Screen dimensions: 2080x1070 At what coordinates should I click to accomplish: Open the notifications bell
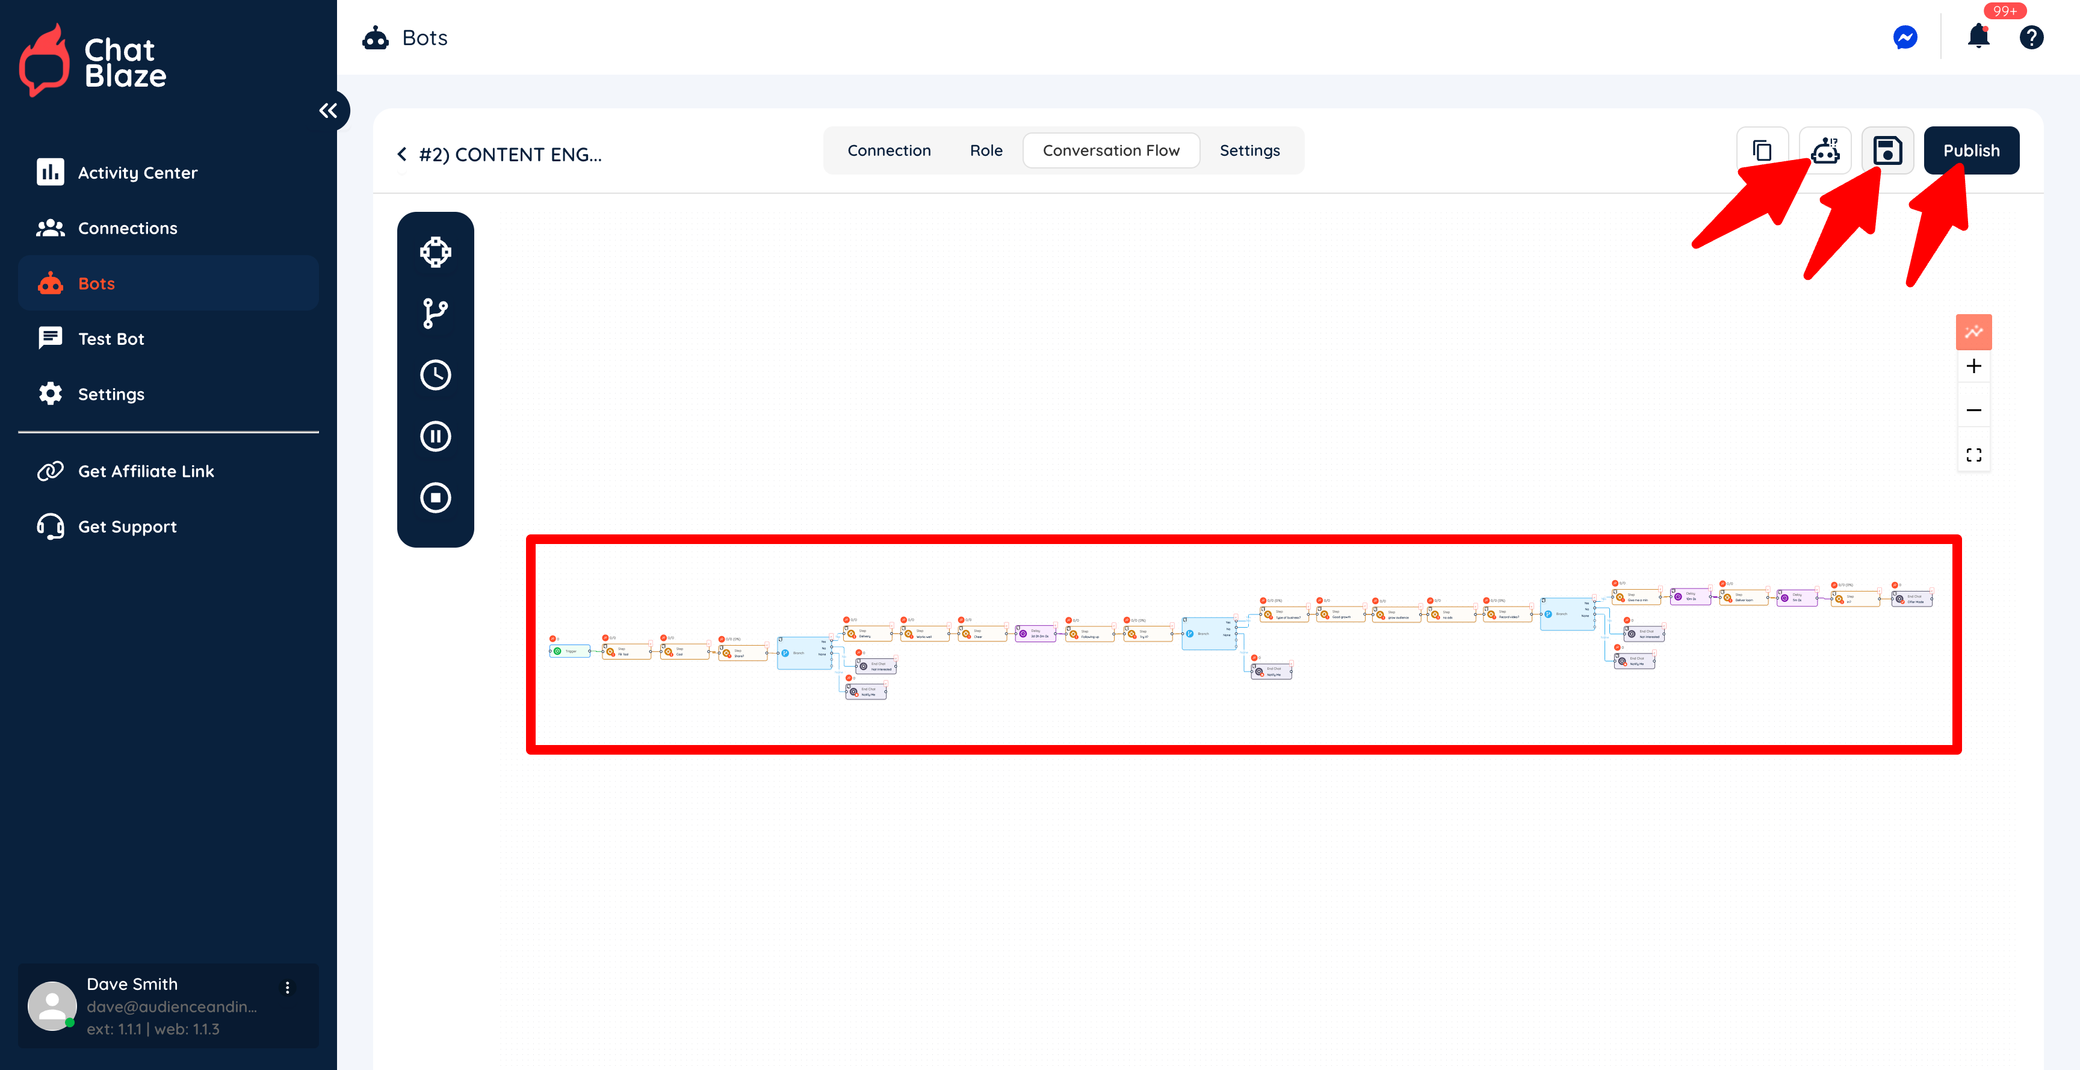coord(1978,37)
